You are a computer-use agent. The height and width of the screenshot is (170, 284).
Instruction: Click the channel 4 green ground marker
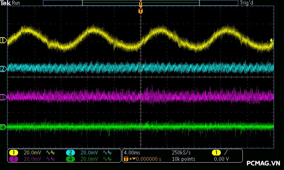(3, 127)
